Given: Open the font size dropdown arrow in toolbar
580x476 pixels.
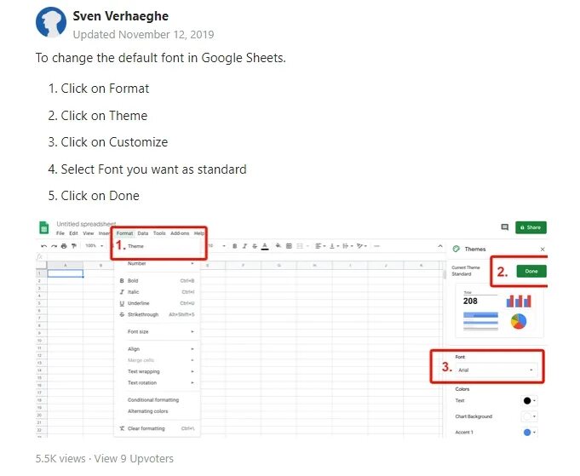Looking at the screenshot, I should [224, 246].
